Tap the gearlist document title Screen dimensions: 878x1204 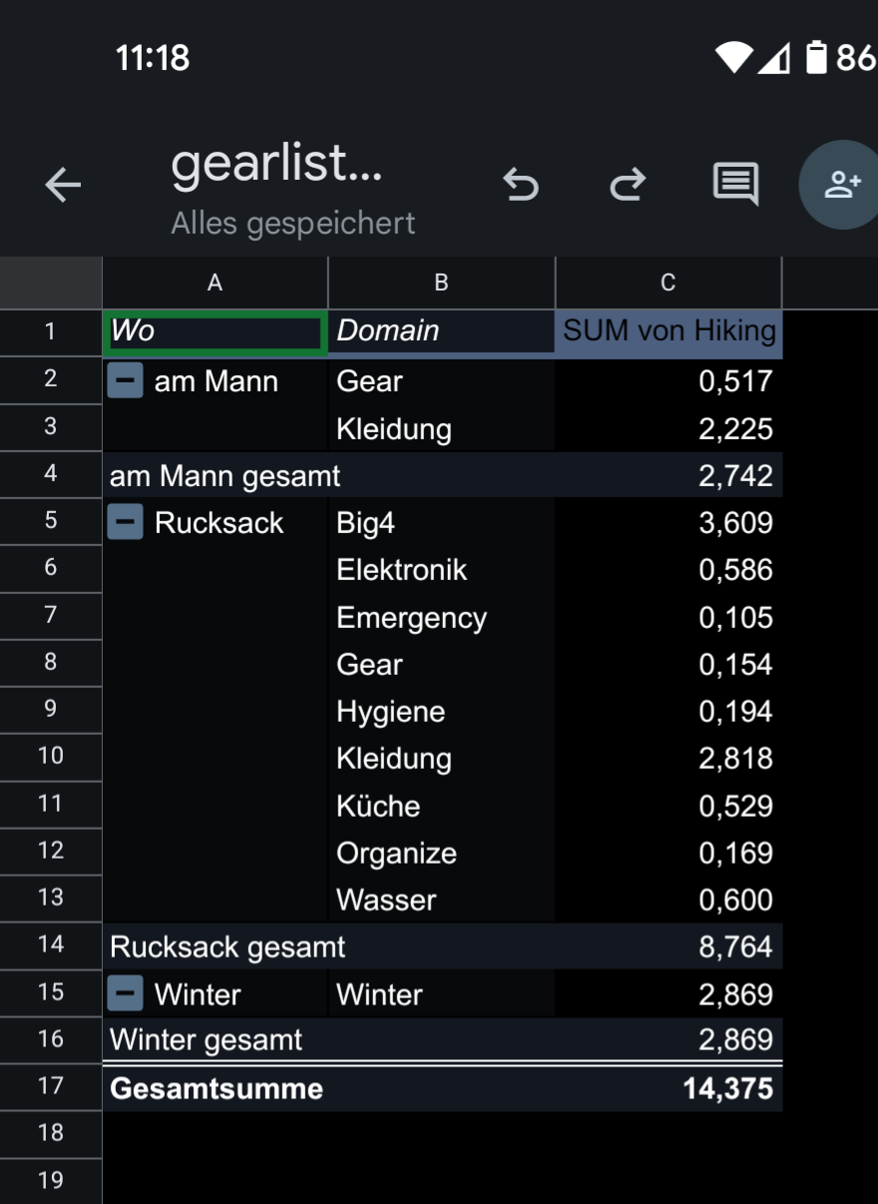276,163
